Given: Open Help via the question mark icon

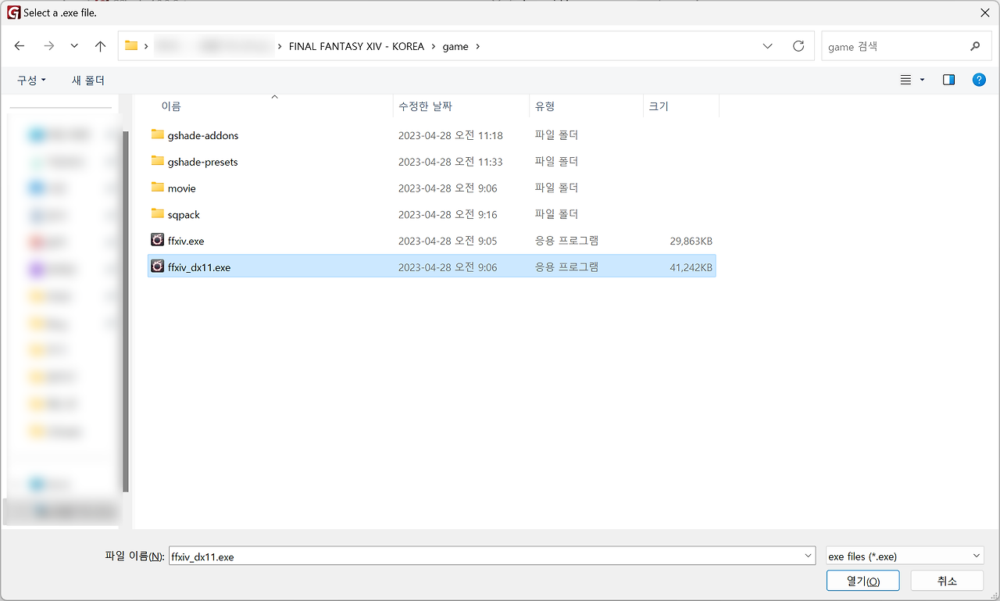Looking at the screenshot, I should pyautogui.click(x=979, y=79).
